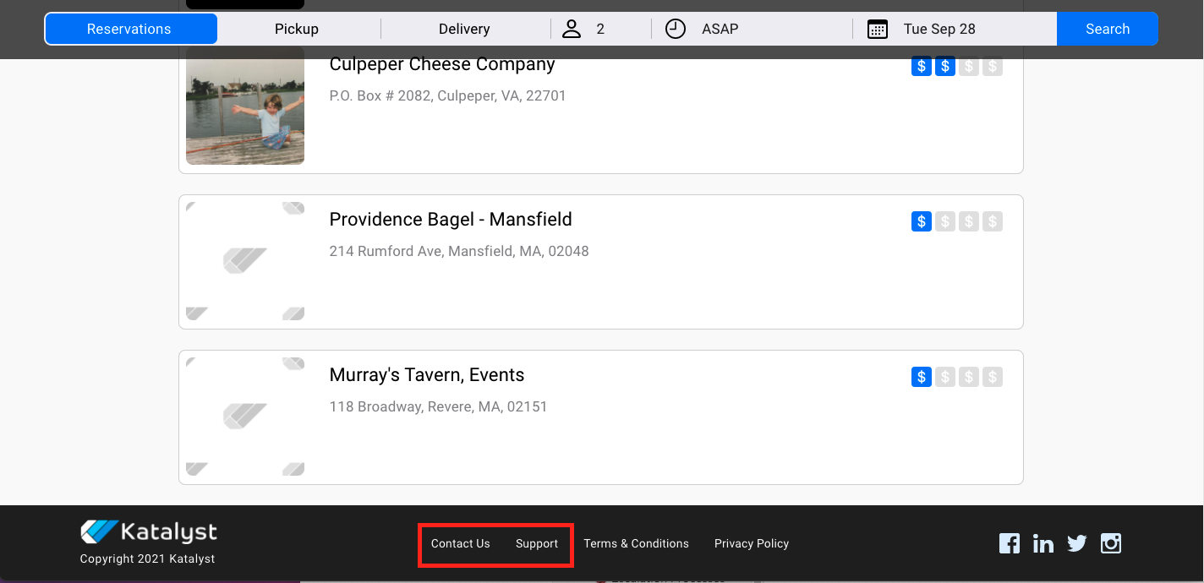Screen dimensions: 1204x583
Task: Click the calendar icon beside the date
Action: pos(878,30)
